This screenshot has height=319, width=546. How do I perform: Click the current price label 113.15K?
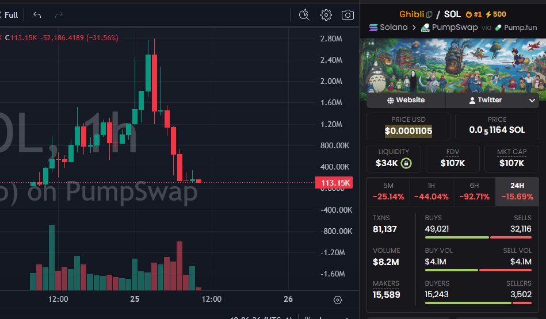pyautogui.click(x=334, y=183)
